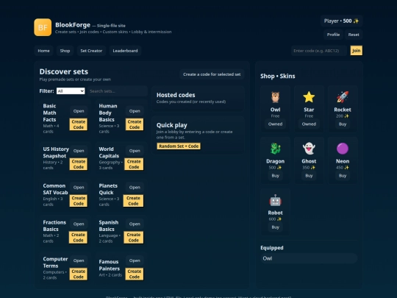The width and height of the screenshot is (397, 298).
Task: Select the Star skin emoji
Action: [x=309, y=97]
